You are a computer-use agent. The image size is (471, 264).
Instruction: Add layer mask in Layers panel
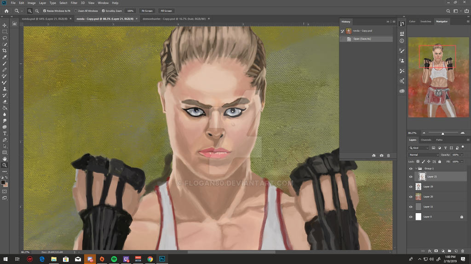pyautogui.click(x=436, y=251)
